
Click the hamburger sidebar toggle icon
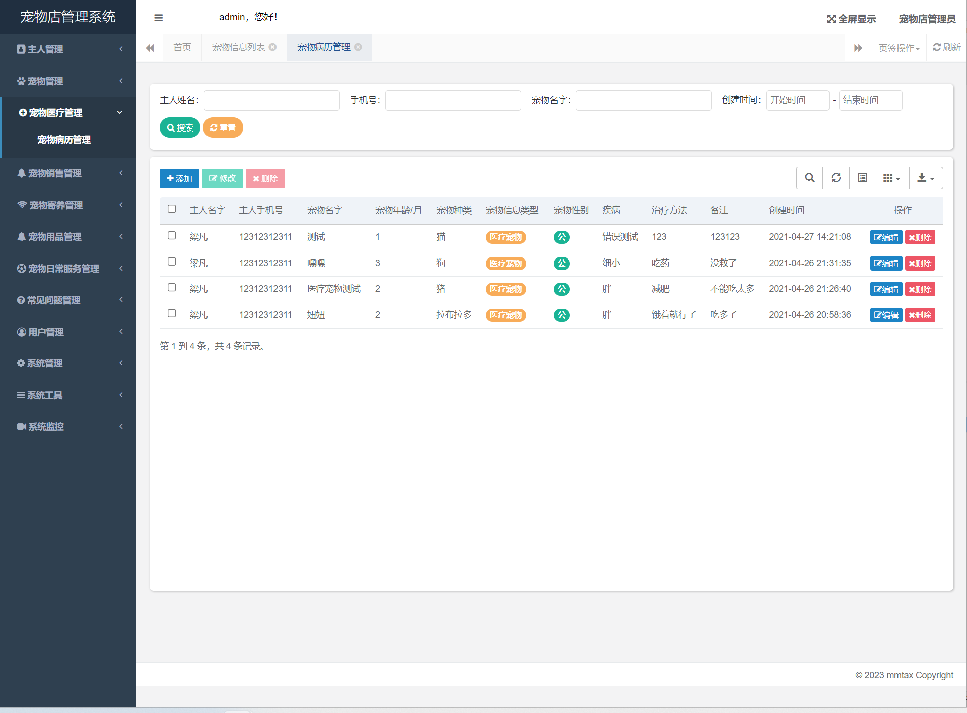158,18
